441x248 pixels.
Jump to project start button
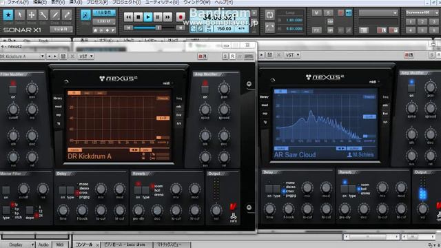click(x=128, y=28)
